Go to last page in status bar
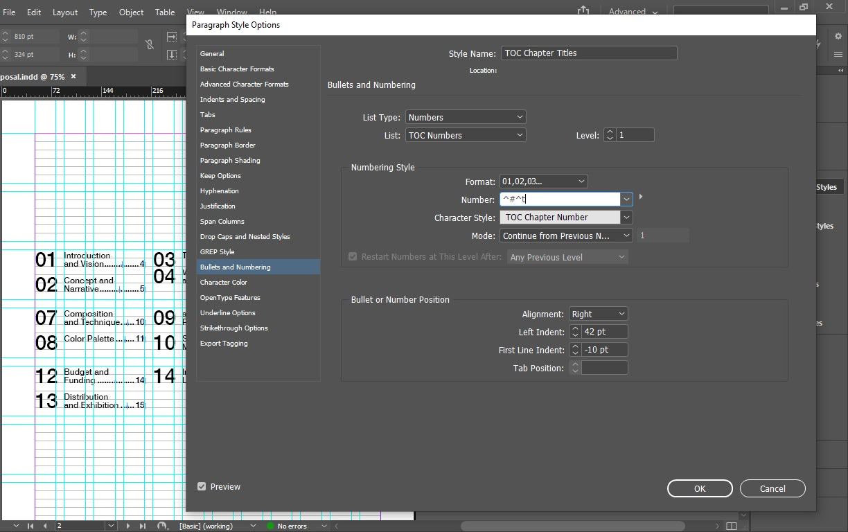848x532 pixels. (x=143, y=526)
